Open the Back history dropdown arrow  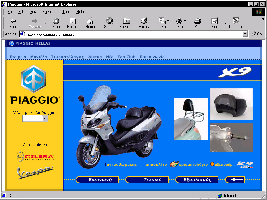[x=24, y=23]
